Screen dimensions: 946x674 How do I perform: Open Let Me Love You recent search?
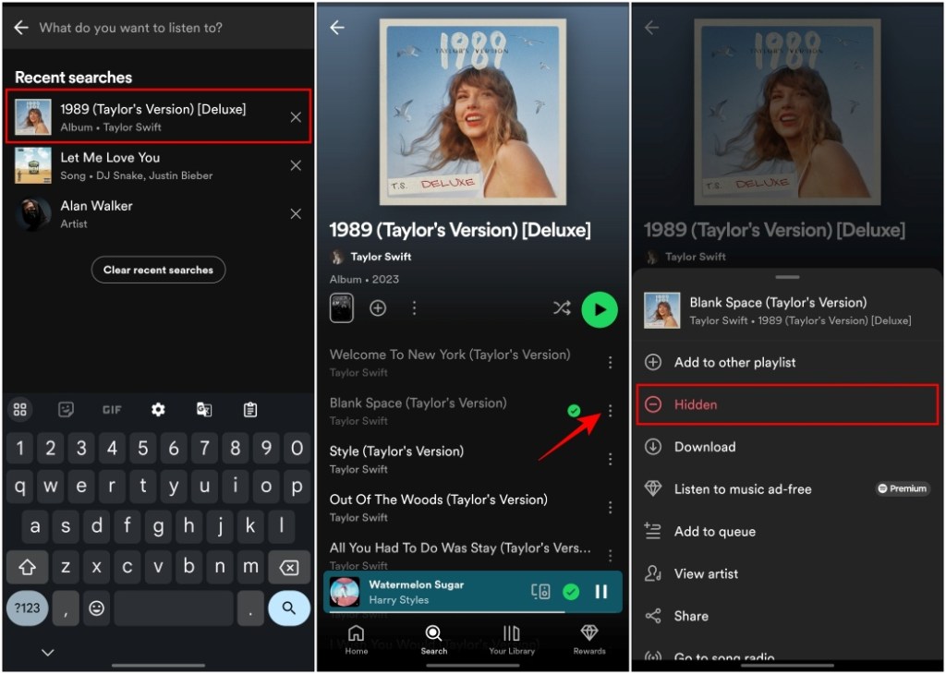[x=158, y=165]
